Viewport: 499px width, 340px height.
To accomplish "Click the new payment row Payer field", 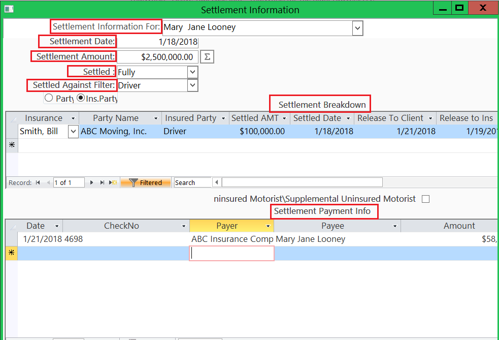I will coord(231,253).
